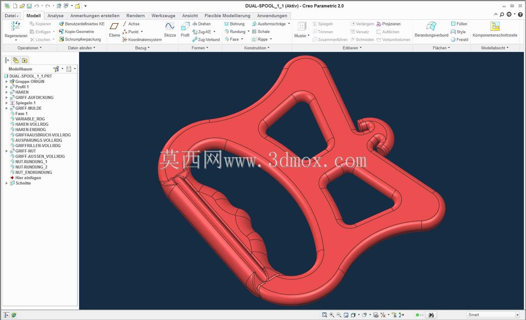
Task: Insert a datum Achse
Action: coord(131,24)
